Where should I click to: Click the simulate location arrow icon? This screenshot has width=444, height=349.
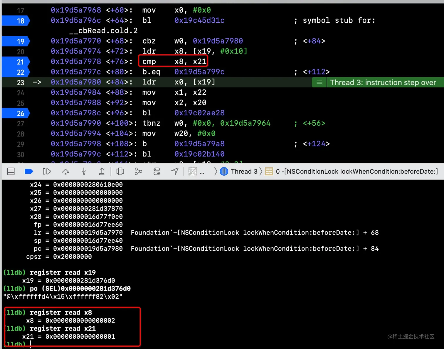[x=175, y=171]
